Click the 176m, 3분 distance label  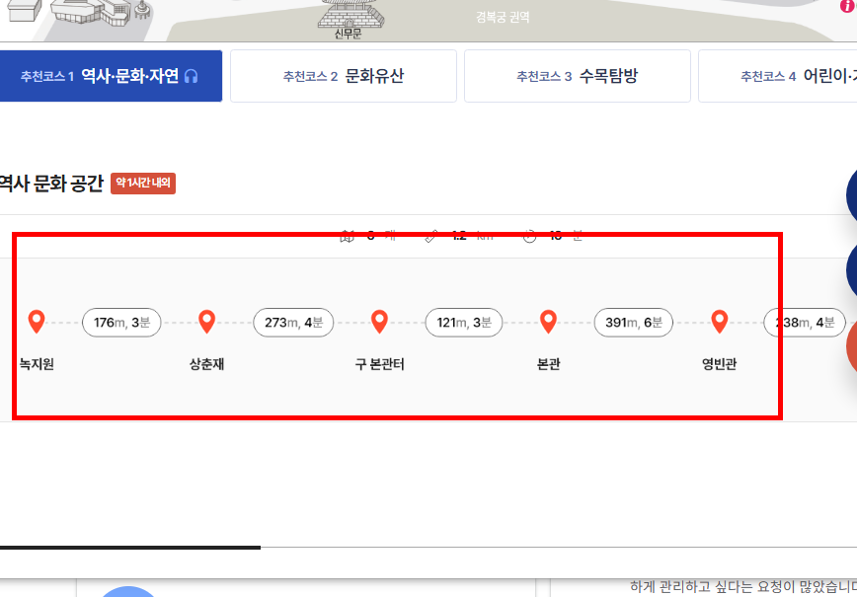120,322
